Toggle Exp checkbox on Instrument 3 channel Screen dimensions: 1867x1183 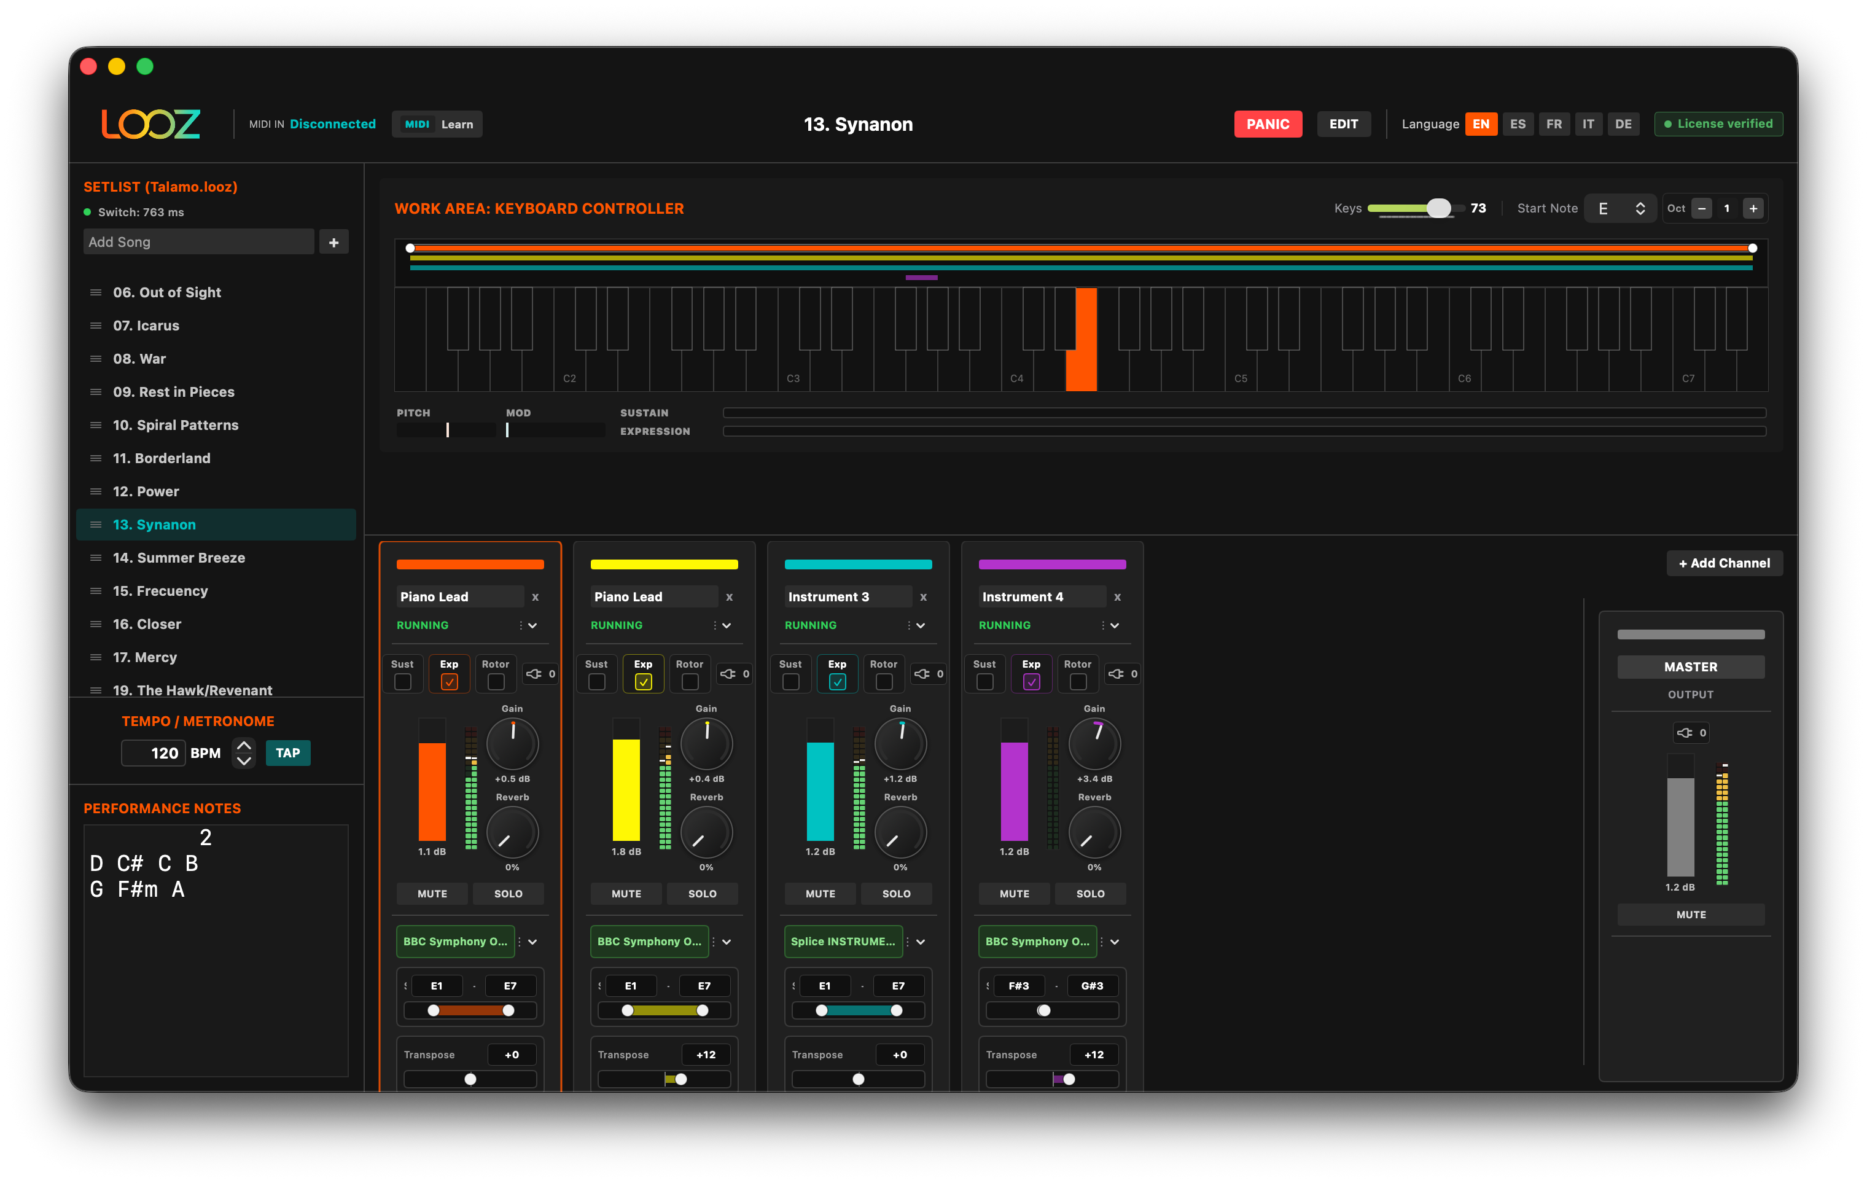click(836, 682)
